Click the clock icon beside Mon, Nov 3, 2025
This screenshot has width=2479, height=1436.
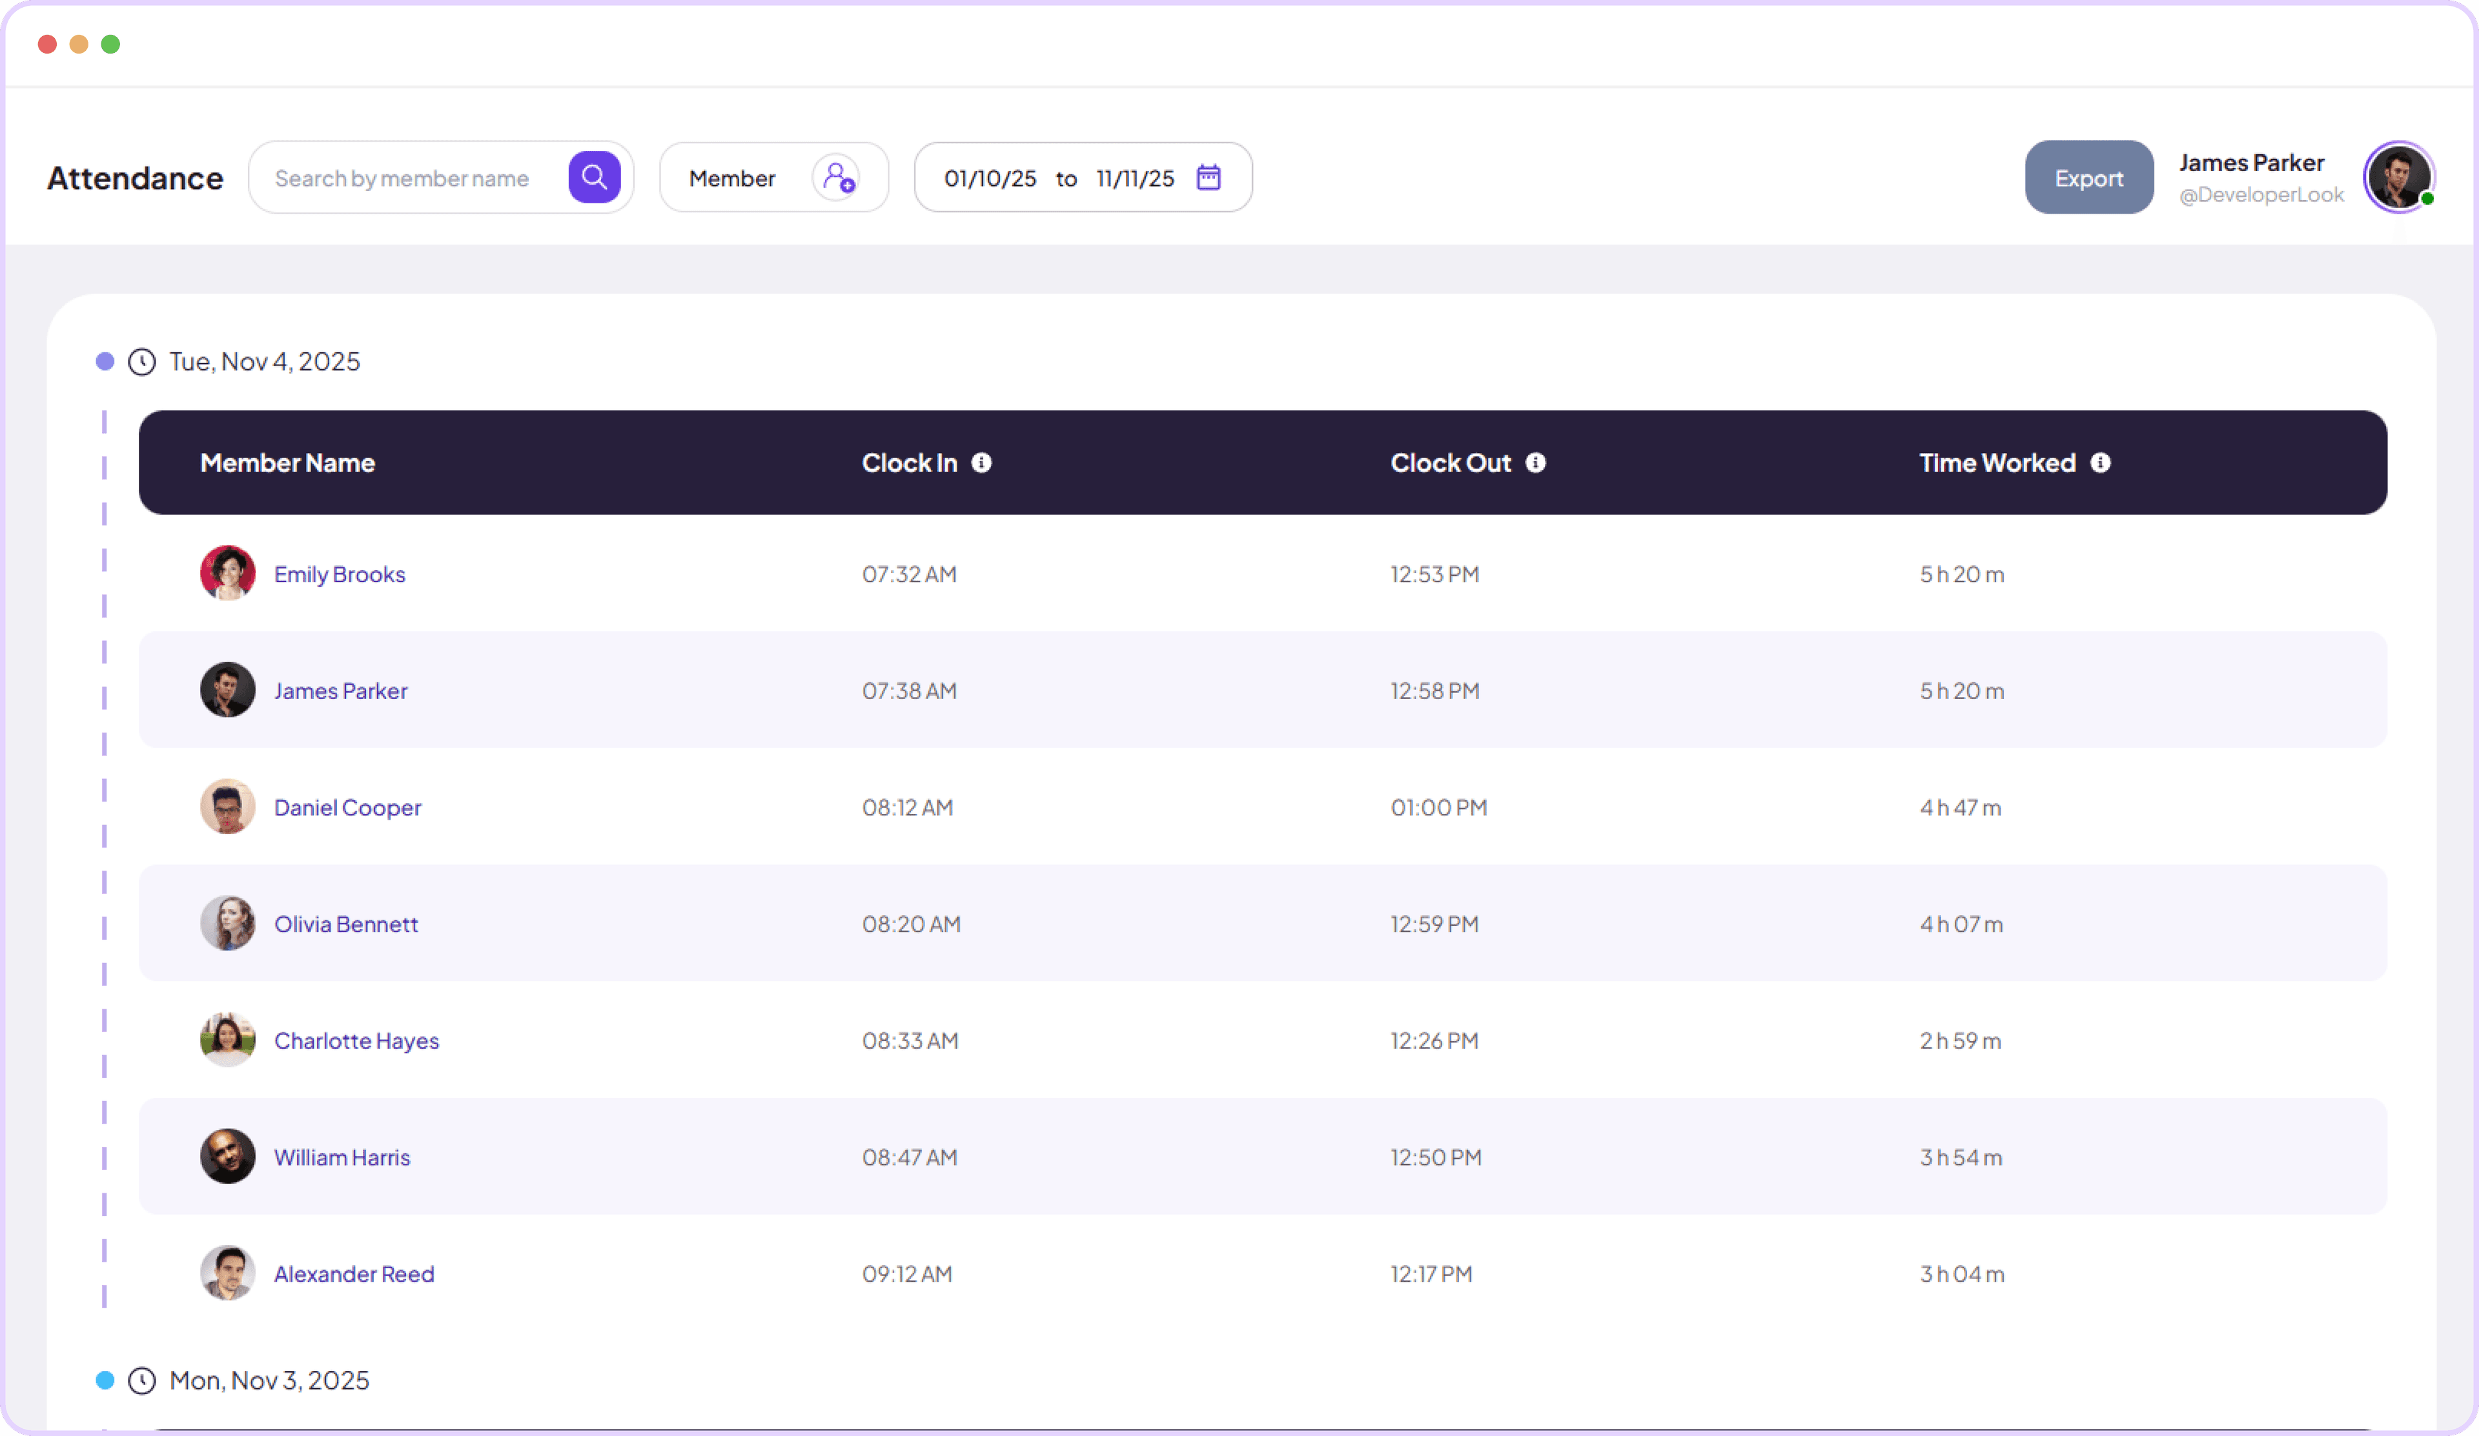tap(141, 1380)
